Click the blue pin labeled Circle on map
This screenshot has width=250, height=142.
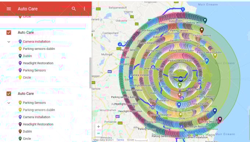click(179, 105)
